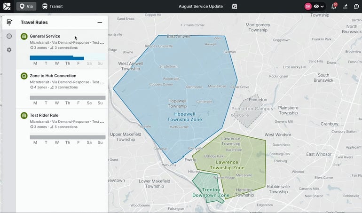
Task: Select the Travel Rules signpost sidebar icon
Action: [x=9, y=22]
